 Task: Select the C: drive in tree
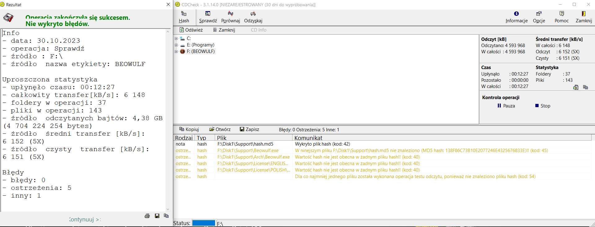tap(188, 38)
